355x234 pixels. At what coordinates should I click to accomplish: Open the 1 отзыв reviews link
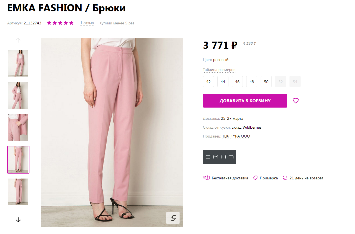[87, 23]
